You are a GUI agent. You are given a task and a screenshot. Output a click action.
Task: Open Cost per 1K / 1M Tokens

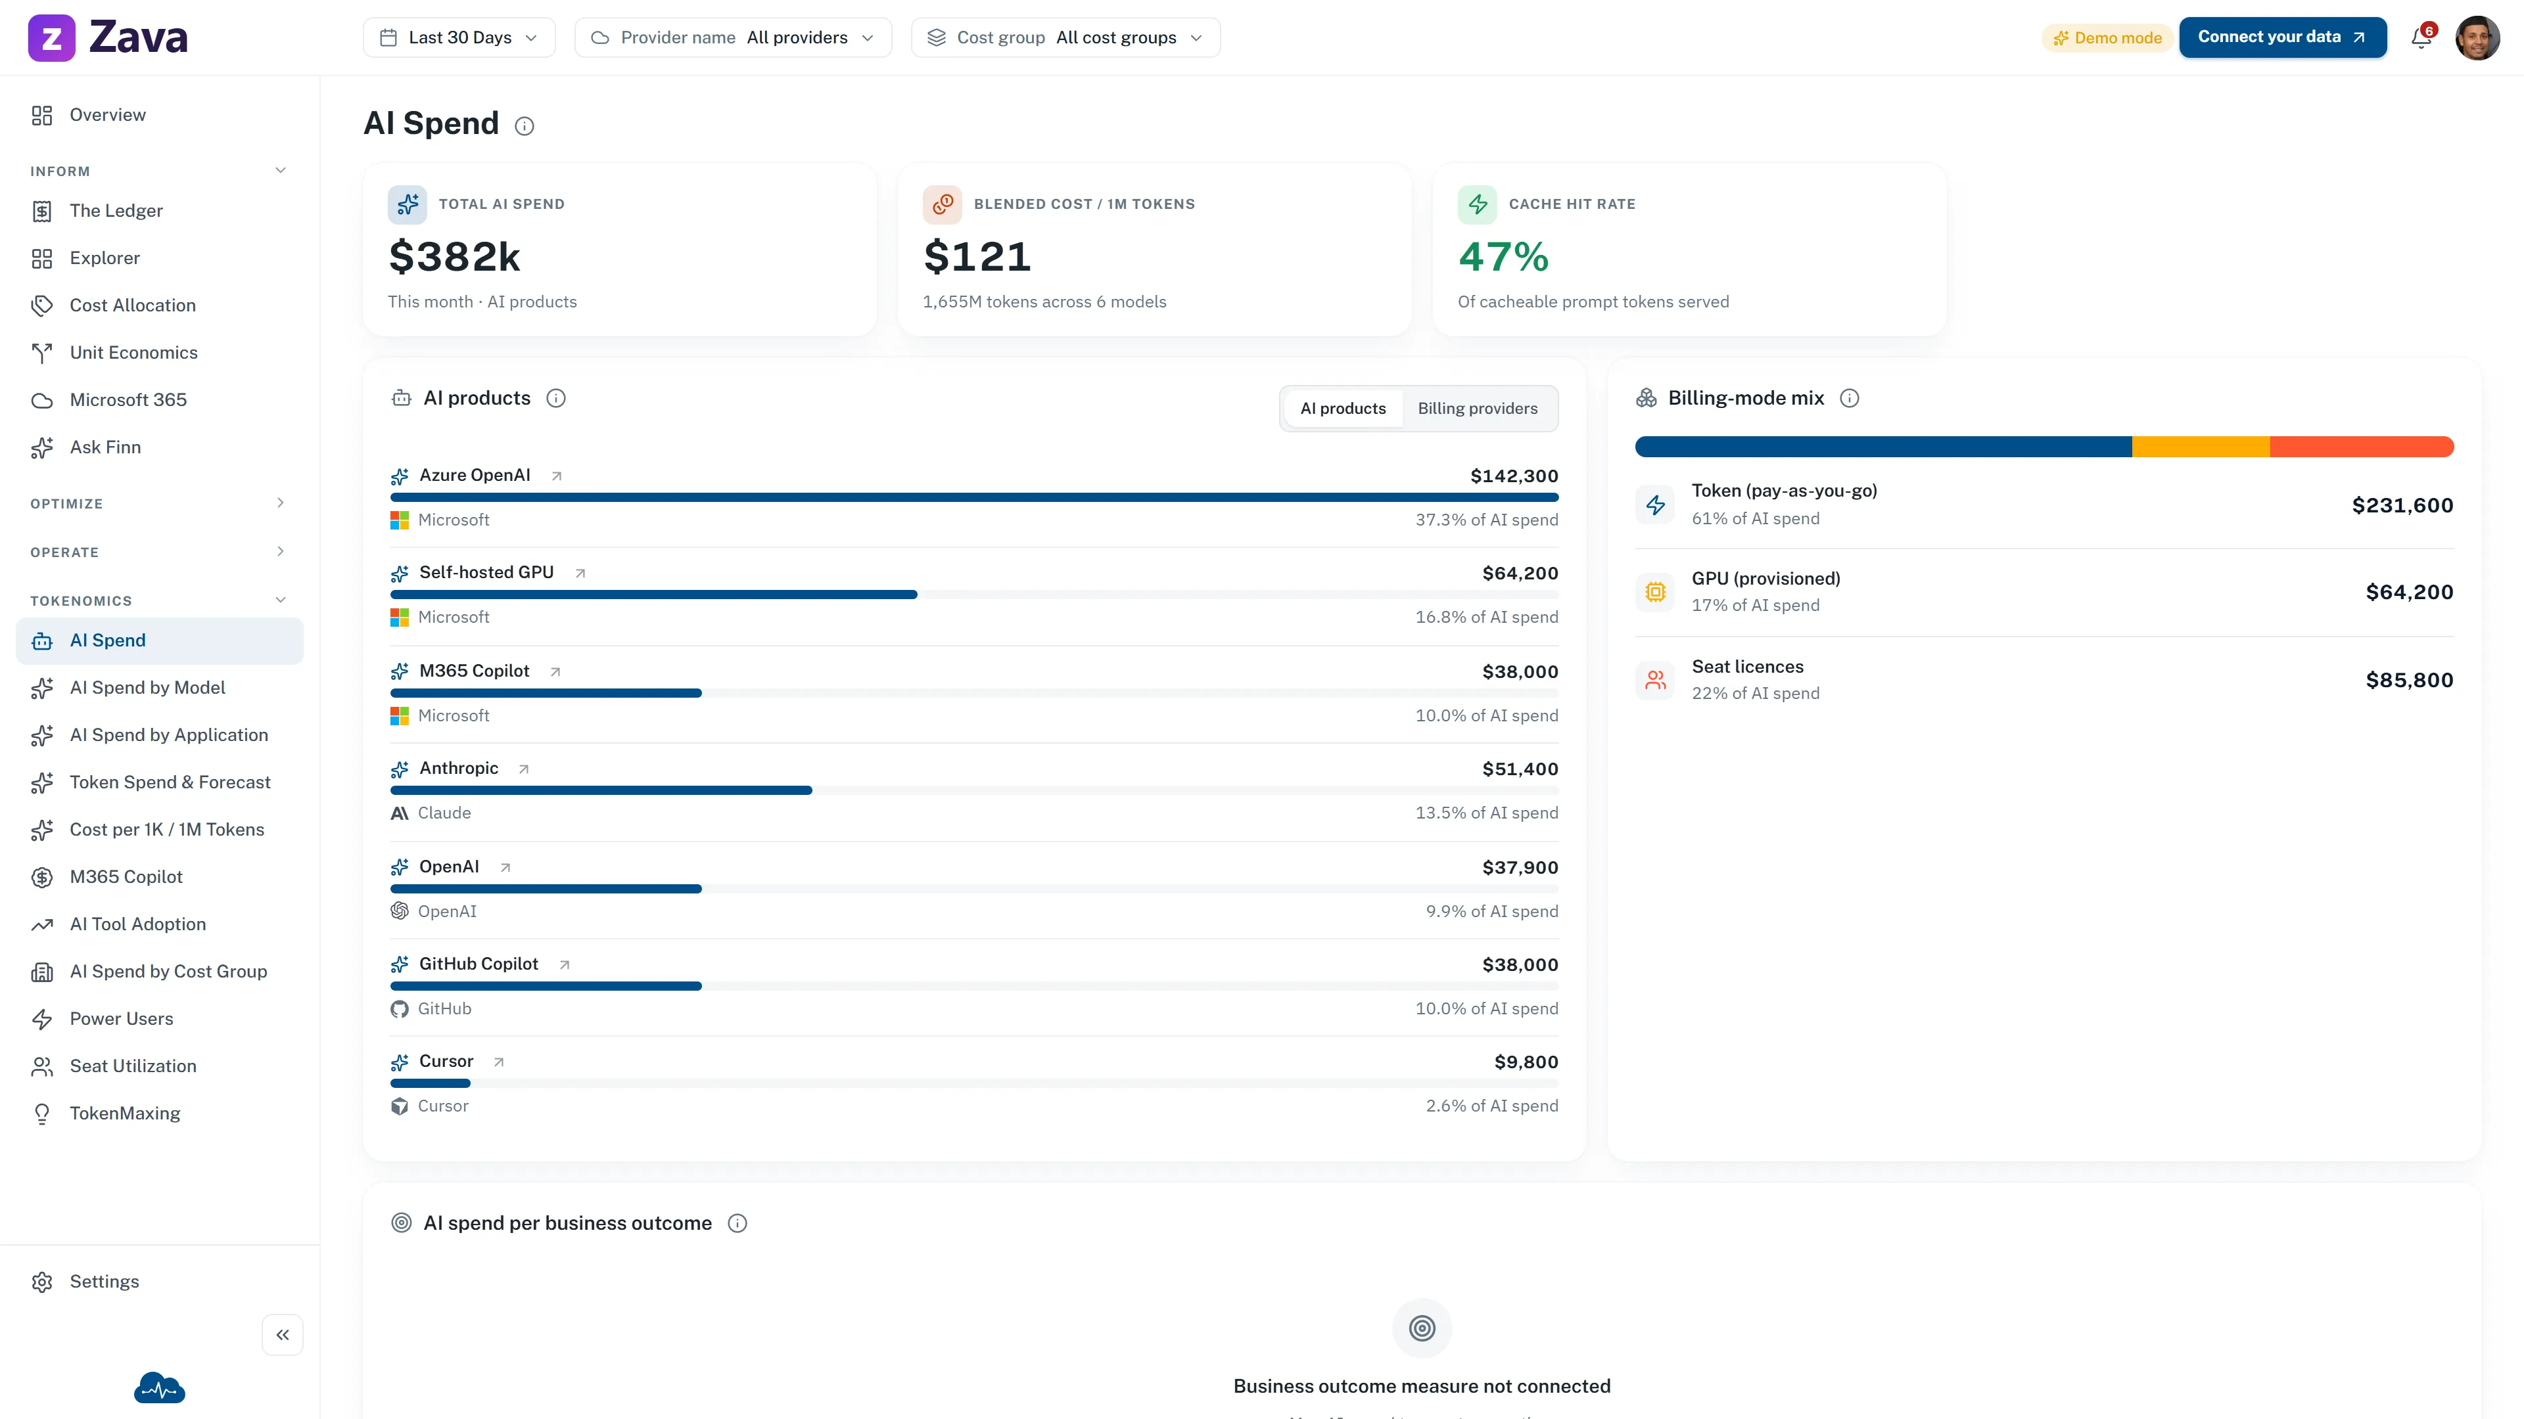pyautogui.click(x=160, y=830)
